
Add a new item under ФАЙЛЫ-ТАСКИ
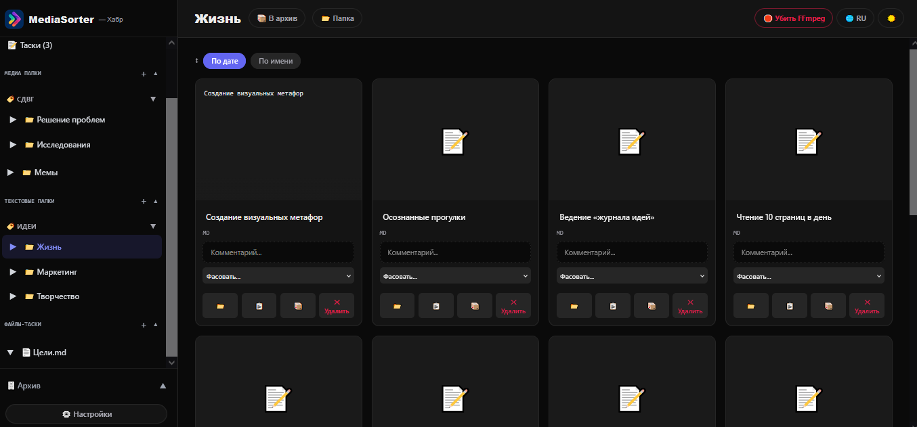coord(144,325)
